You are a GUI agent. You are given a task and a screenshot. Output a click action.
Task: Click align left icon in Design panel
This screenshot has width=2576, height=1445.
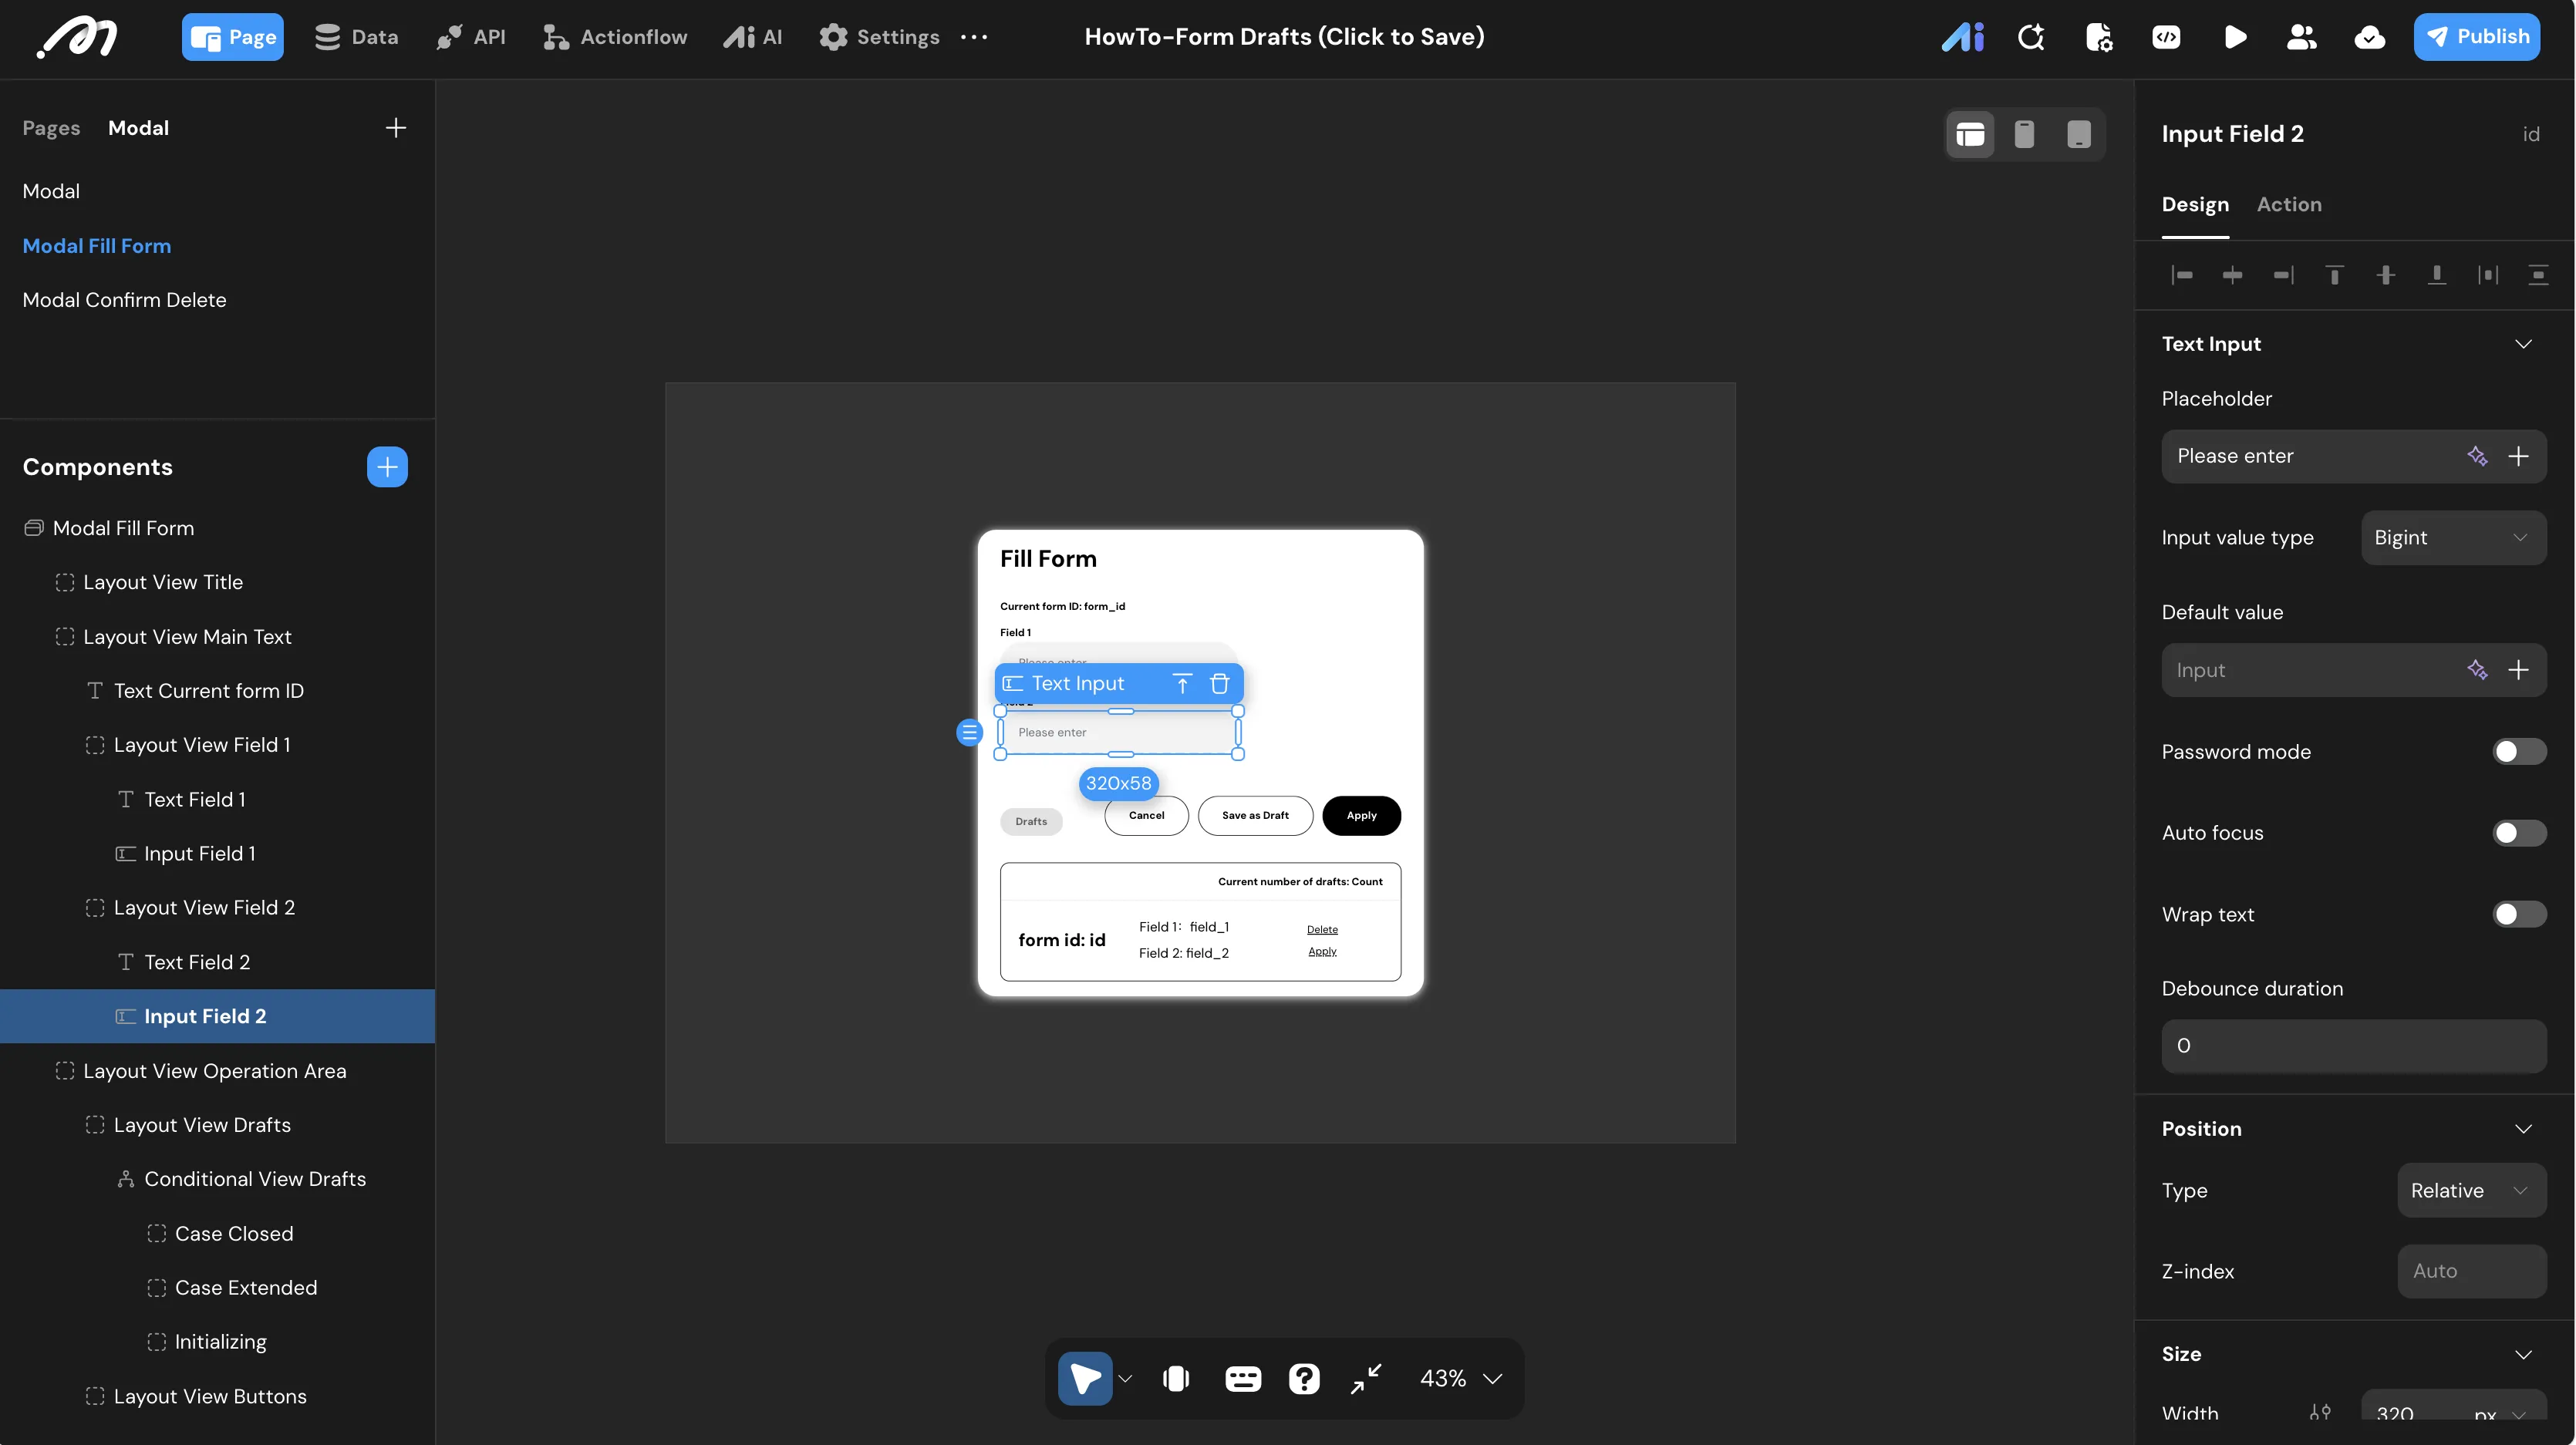(x=2182, y=275)
